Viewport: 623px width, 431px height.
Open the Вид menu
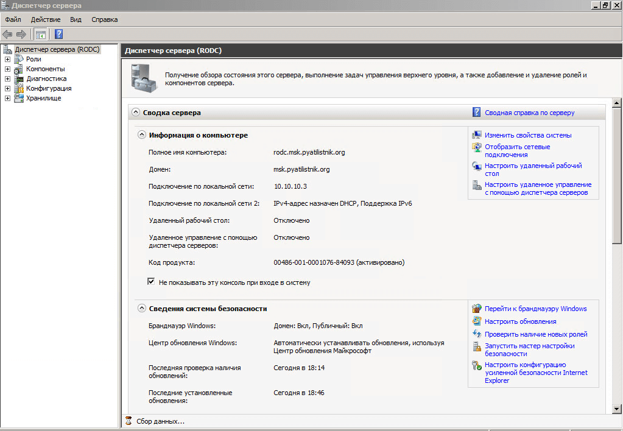tap(76, 19)
